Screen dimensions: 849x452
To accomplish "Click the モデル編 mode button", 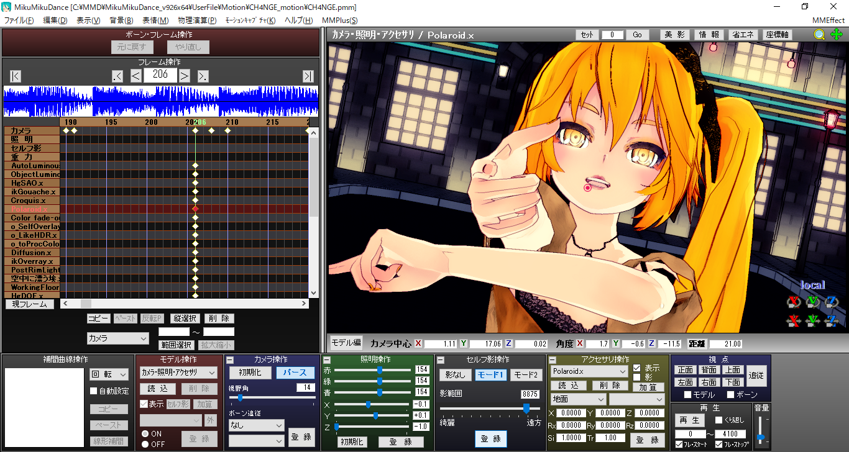I will click(346, 342).
